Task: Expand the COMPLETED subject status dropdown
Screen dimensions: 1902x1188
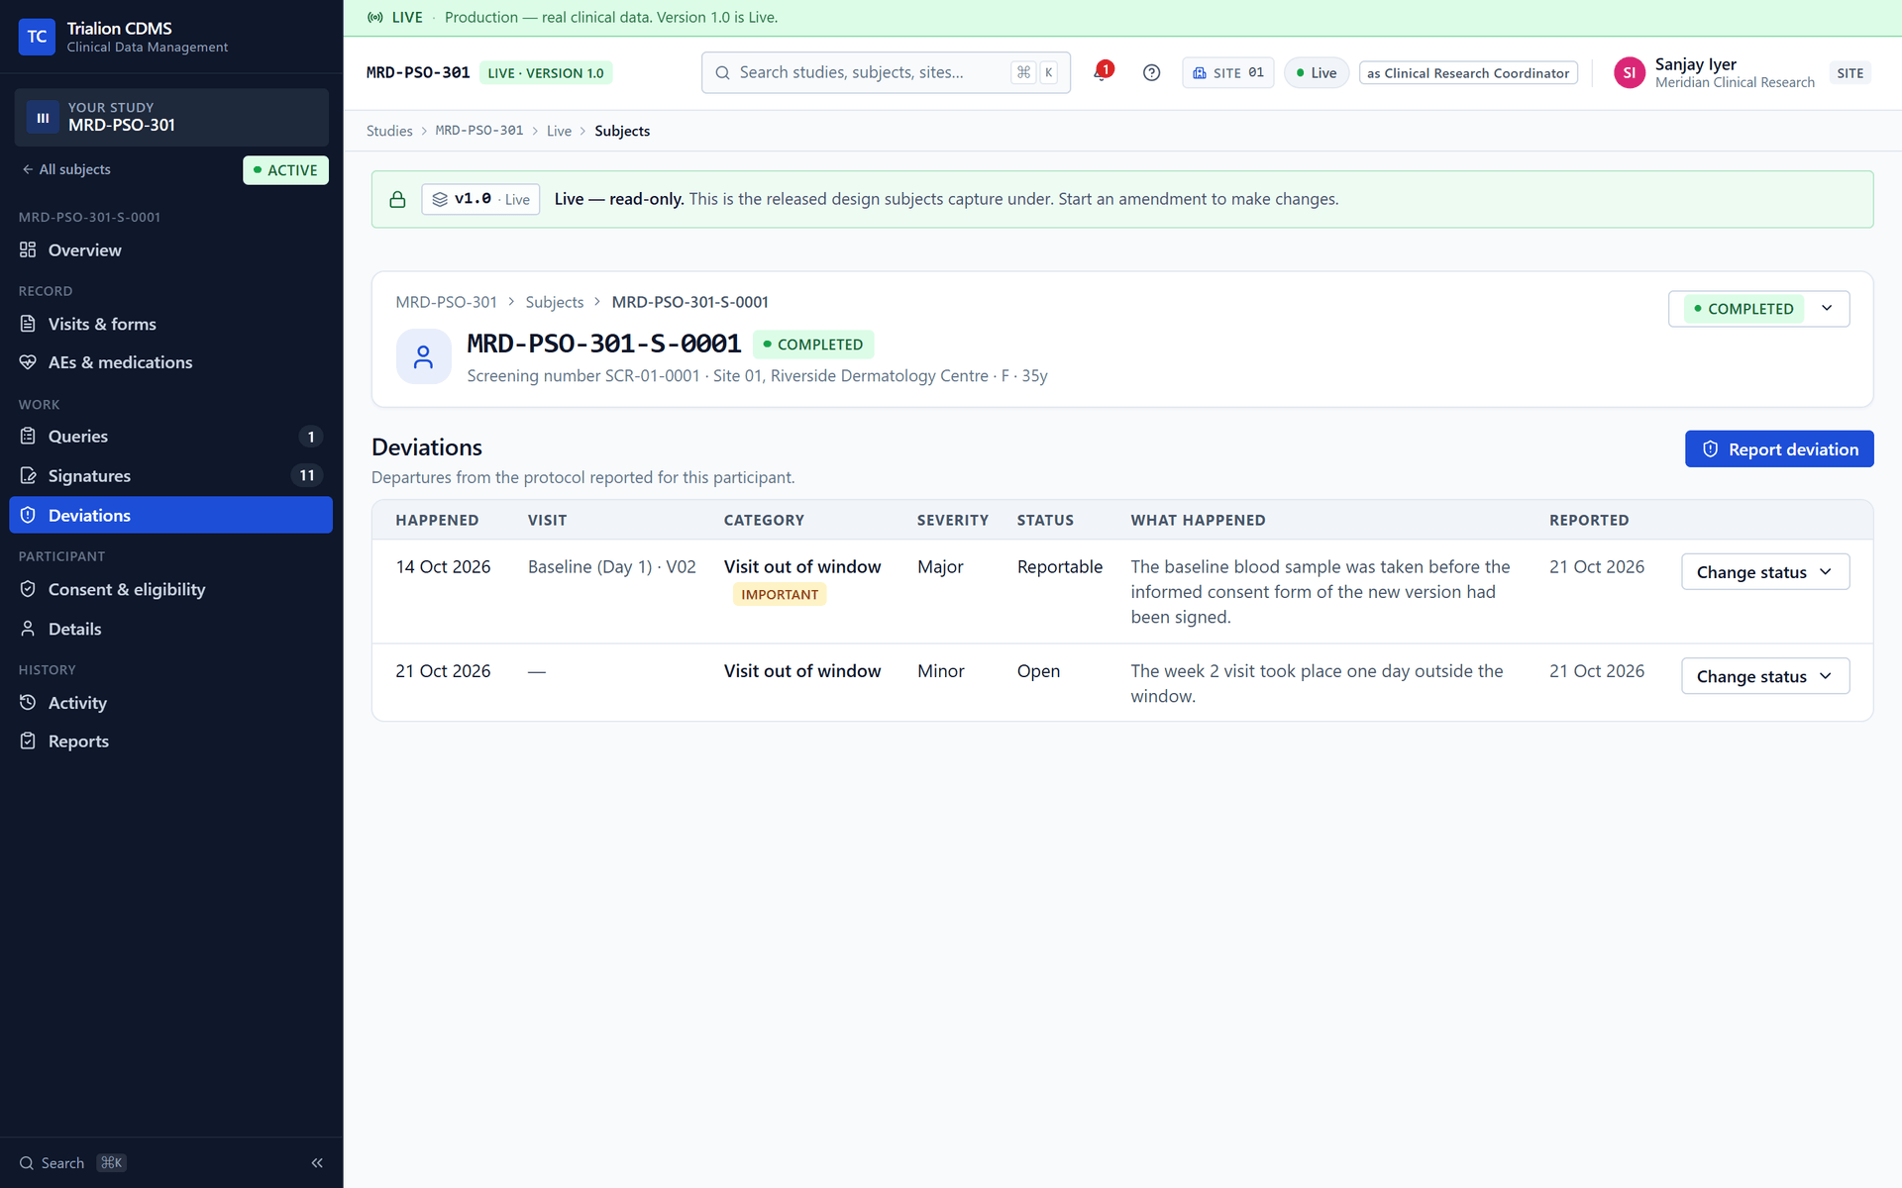Action: coord(1758,309)
